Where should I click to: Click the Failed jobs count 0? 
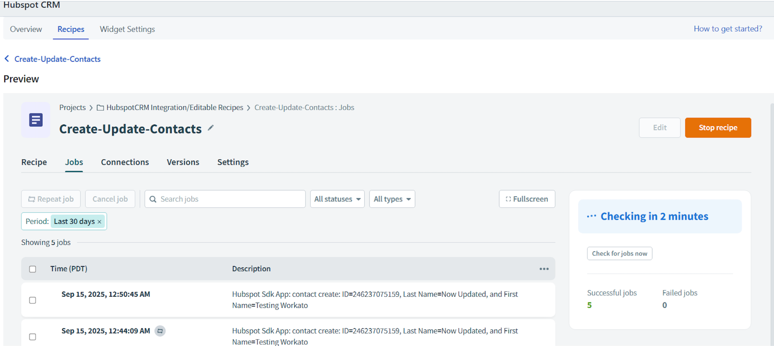(664, 305)
